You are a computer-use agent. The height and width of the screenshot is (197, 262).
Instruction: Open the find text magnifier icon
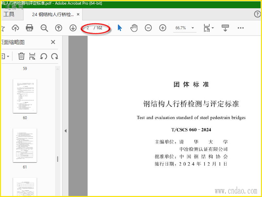click(x=44, y=28)
